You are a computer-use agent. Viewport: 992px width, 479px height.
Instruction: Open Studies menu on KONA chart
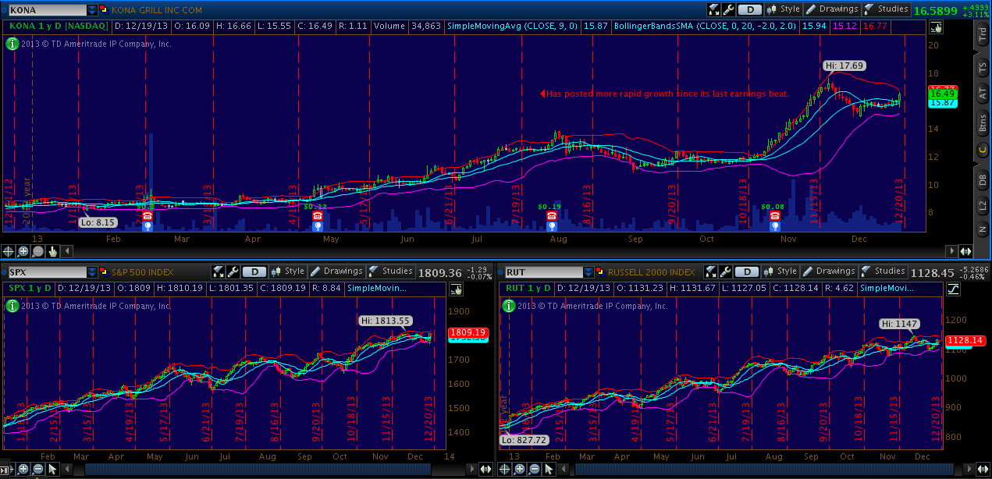(x=886, y=9)
